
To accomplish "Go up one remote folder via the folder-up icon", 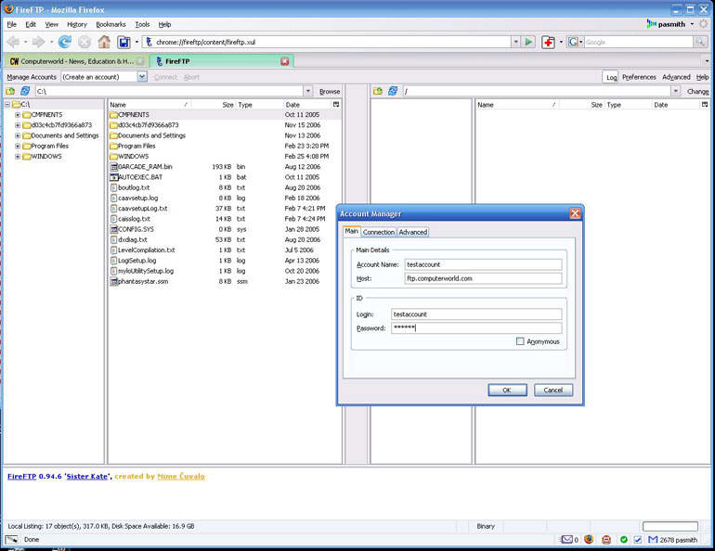I will [x=378, y=91].
